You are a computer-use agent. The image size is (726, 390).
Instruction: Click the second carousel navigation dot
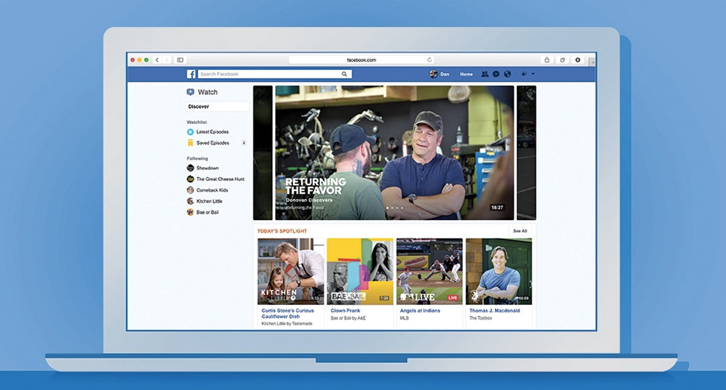(392, 207)
